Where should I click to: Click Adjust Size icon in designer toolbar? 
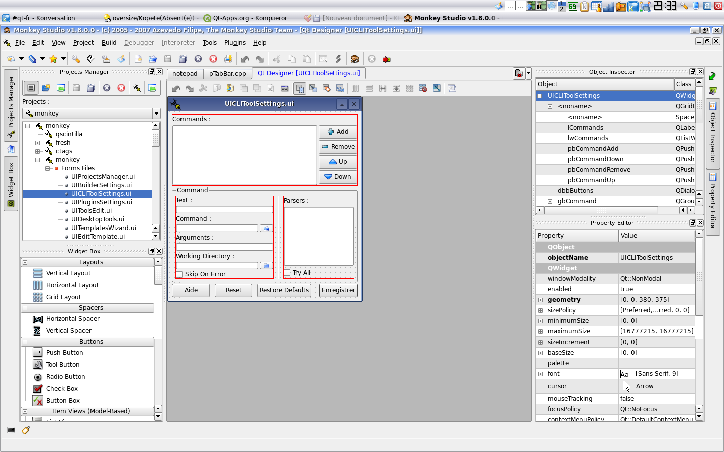click(437, 88)
